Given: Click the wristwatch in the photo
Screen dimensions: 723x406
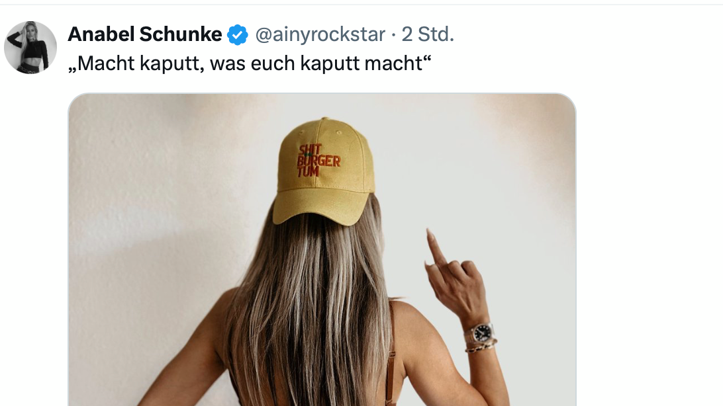Looking at the screenshot, I should tap(479, 333).
